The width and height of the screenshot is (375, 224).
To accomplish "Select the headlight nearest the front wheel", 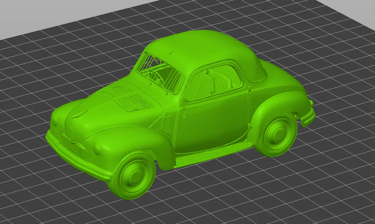I will [96, 149].
